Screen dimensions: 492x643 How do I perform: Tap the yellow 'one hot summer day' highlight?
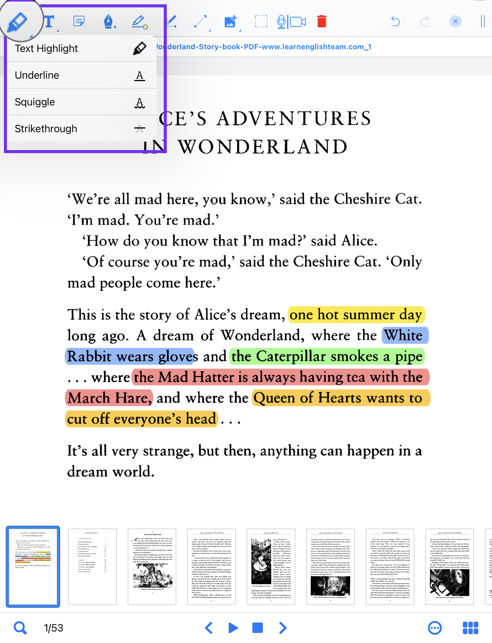click(356, 315)
